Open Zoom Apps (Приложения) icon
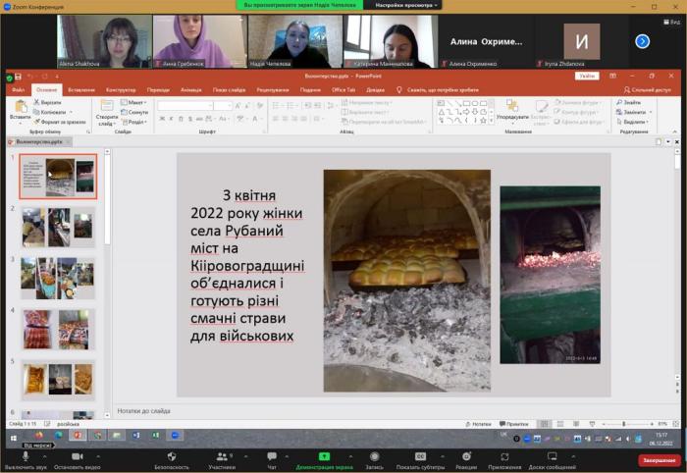The height and width of the screenshot is (473, 687). click(503, 457)
